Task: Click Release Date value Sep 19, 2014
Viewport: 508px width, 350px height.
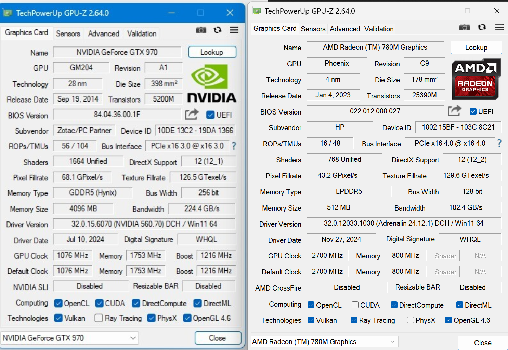Action: [x=78, y=99]
